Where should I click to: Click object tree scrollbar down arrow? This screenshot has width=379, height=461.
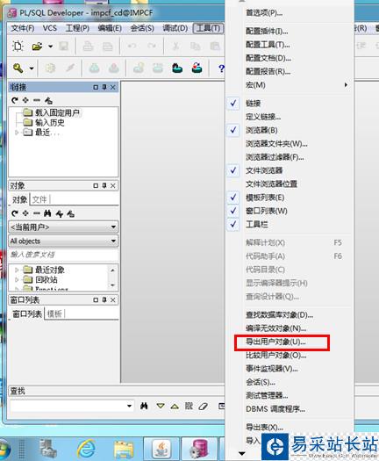(x=113, y=285)
